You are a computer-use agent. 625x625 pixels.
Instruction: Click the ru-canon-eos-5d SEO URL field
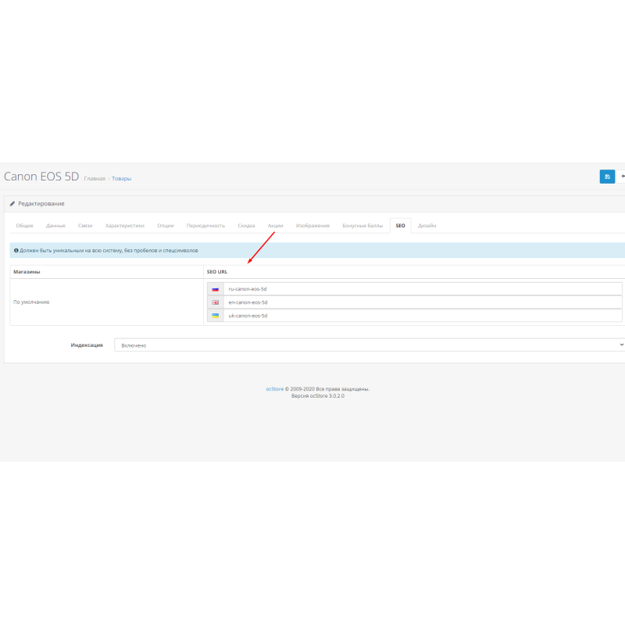tap(391, 288)
